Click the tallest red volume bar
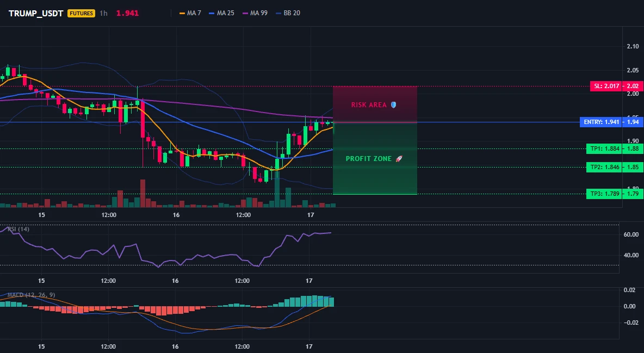The width and height of the screenshot is (644, 353). click(x=143, y=193)
